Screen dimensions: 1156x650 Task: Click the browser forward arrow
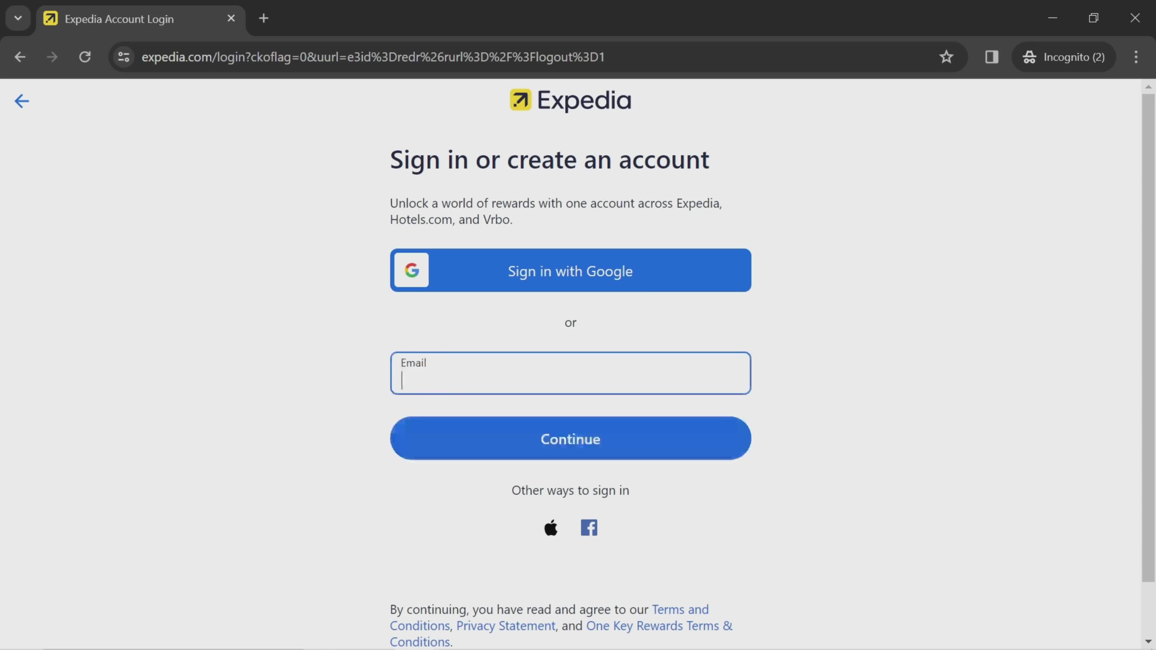click(x=52, y=57)
